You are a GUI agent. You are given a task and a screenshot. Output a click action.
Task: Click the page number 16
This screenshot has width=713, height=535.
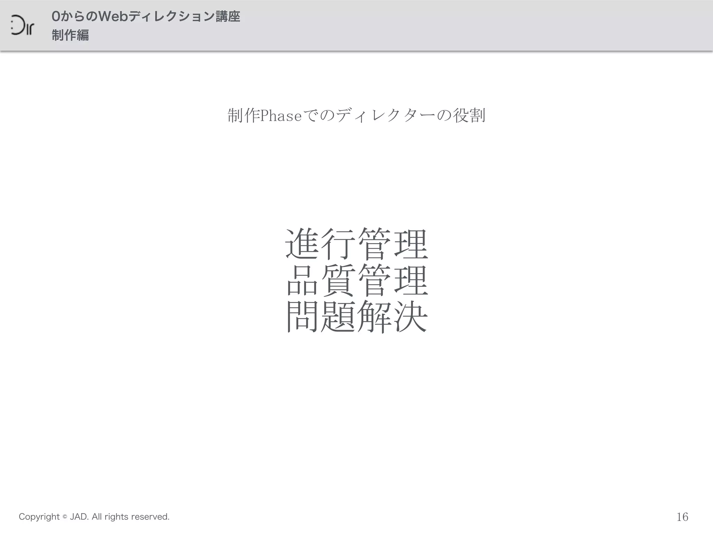pos(682,517)
